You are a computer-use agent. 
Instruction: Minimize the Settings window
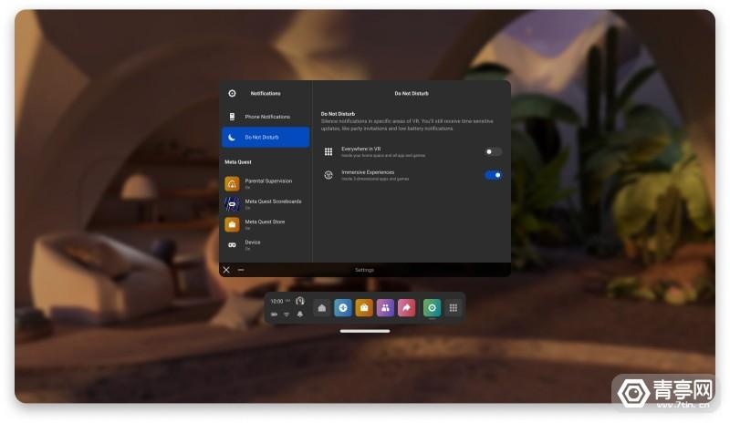coord(241,270)
